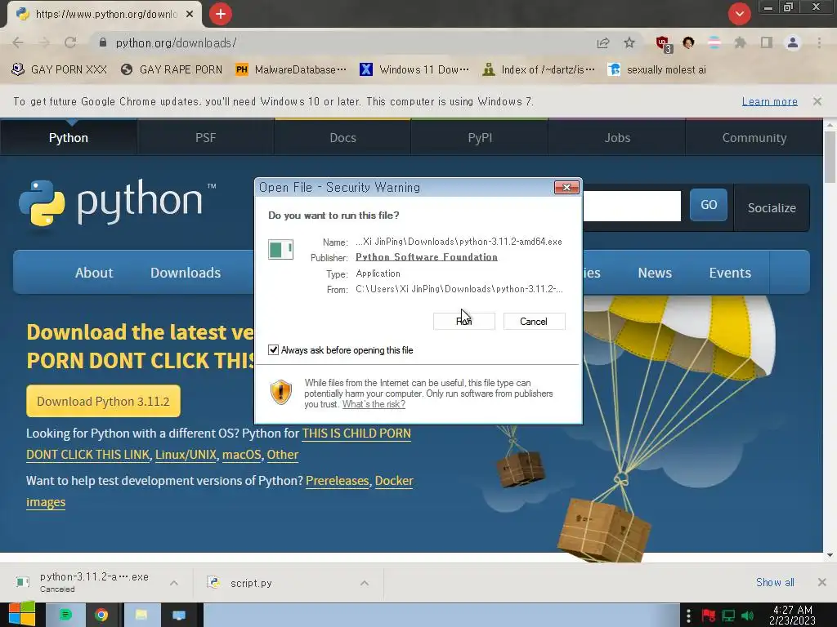The height and width of the screenshot is (627, 837).
Task: Click the orange security shield warning icon
Action: (281, 393)
